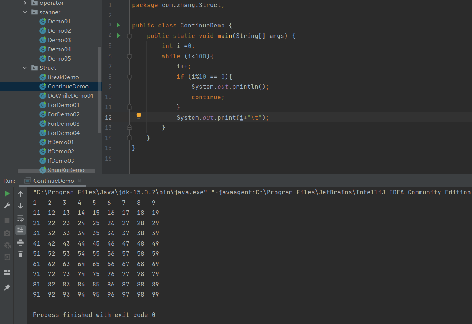The image size is (472, 324).
Task: Click fold end marker on line 11
Action: (x=129, y=107)
